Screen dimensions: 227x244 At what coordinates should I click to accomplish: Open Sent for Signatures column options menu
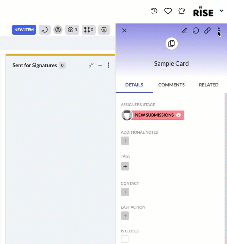109,65
